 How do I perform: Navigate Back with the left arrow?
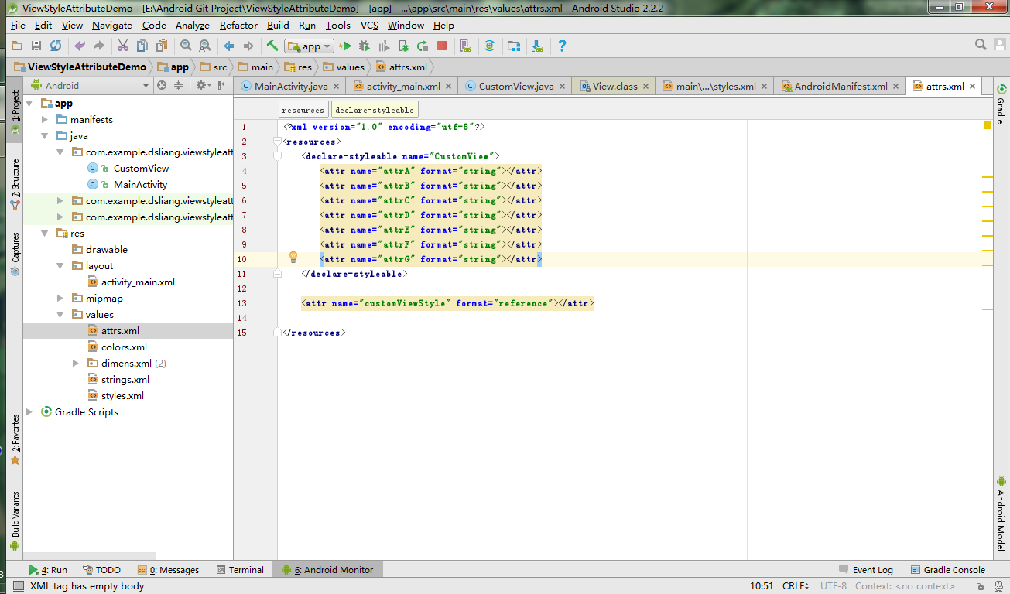click(229, 46)
